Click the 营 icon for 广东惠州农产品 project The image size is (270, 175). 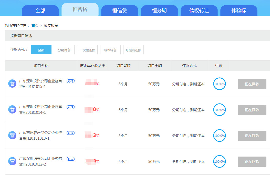pyautogui.click(x=12, y=136)
